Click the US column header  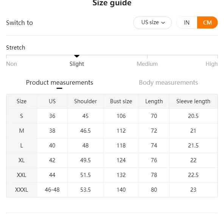[x=52, y=101]
